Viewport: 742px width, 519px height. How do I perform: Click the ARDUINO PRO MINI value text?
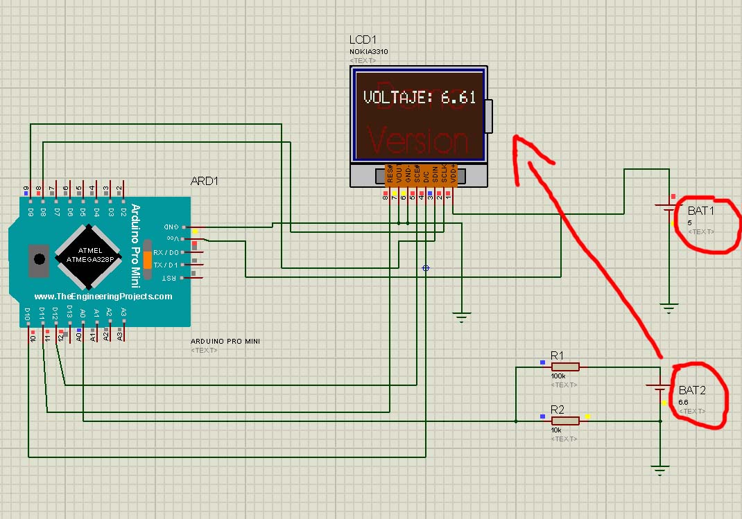(225, 341)
